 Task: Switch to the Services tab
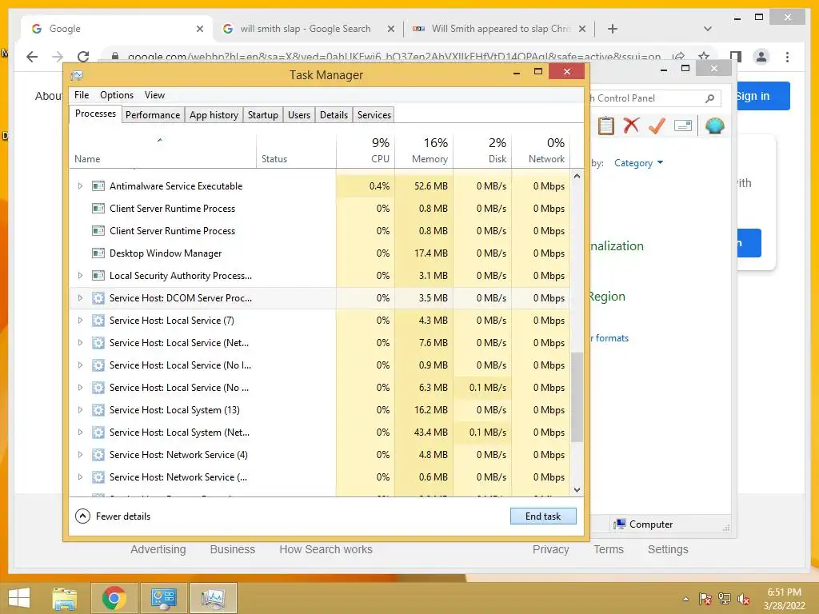click(374, 115)
